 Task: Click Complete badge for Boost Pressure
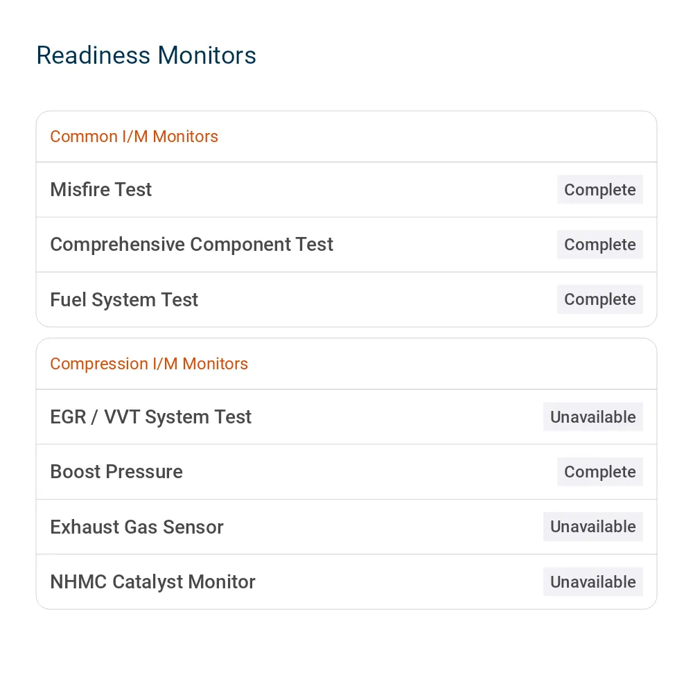[599, 471]
